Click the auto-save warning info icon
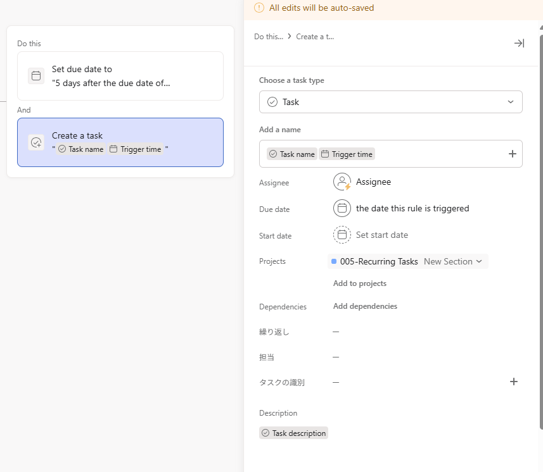Viewport: 543px width, 472px height. pos(259,8)
